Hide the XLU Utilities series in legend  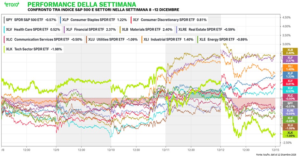pos(113,40)
